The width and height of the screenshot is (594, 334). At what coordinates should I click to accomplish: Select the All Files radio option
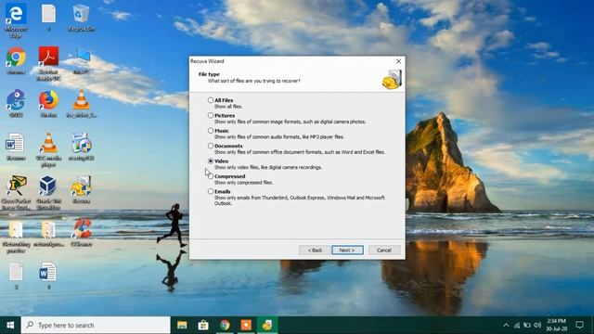pos(211,100)
